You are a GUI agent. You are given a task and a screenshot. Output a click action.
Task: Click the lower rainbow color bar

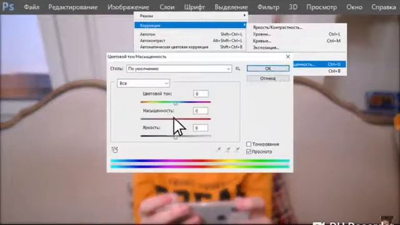point(200,167)
